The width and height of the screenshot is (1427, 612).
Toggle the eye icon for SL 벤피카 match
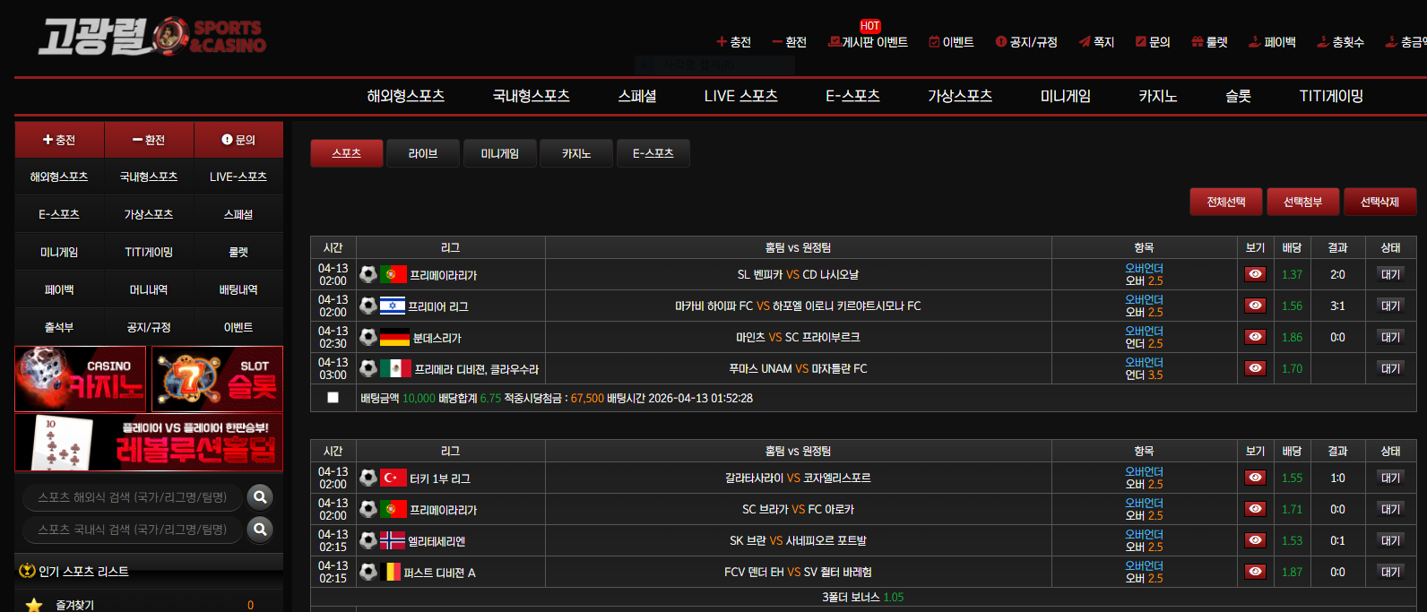coord(1255,274)
